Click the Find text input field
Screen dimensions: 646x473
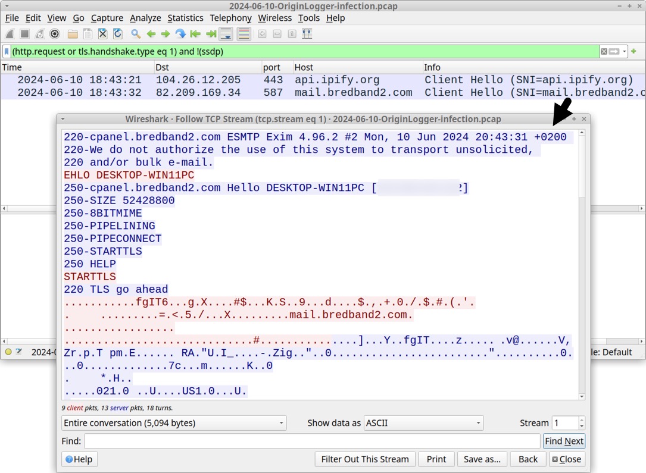[312, 441]
